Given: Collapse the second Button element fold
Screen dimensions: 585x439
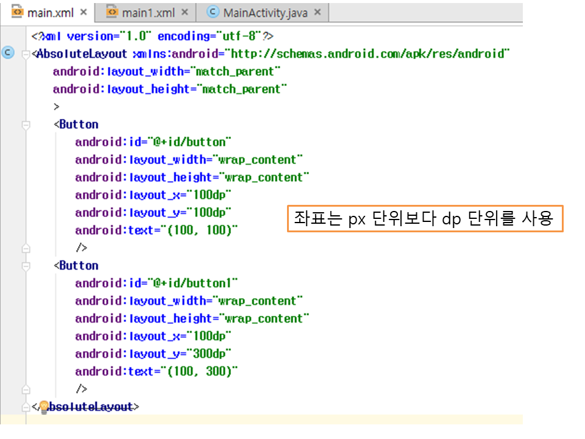Looking at the screenshot, I should [26, 266].
